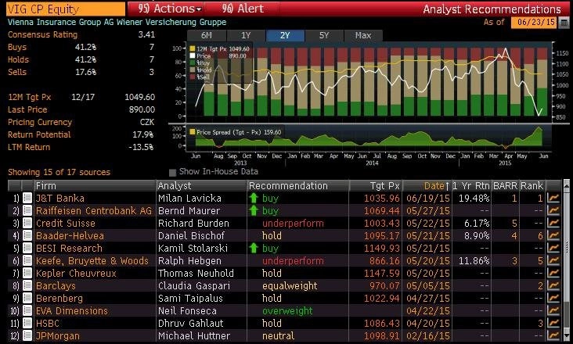Image resolution: width=573 pixels, height=344 pixels.
Task: Edit the As of date 06/23/15 field
Action: point(534,22)
